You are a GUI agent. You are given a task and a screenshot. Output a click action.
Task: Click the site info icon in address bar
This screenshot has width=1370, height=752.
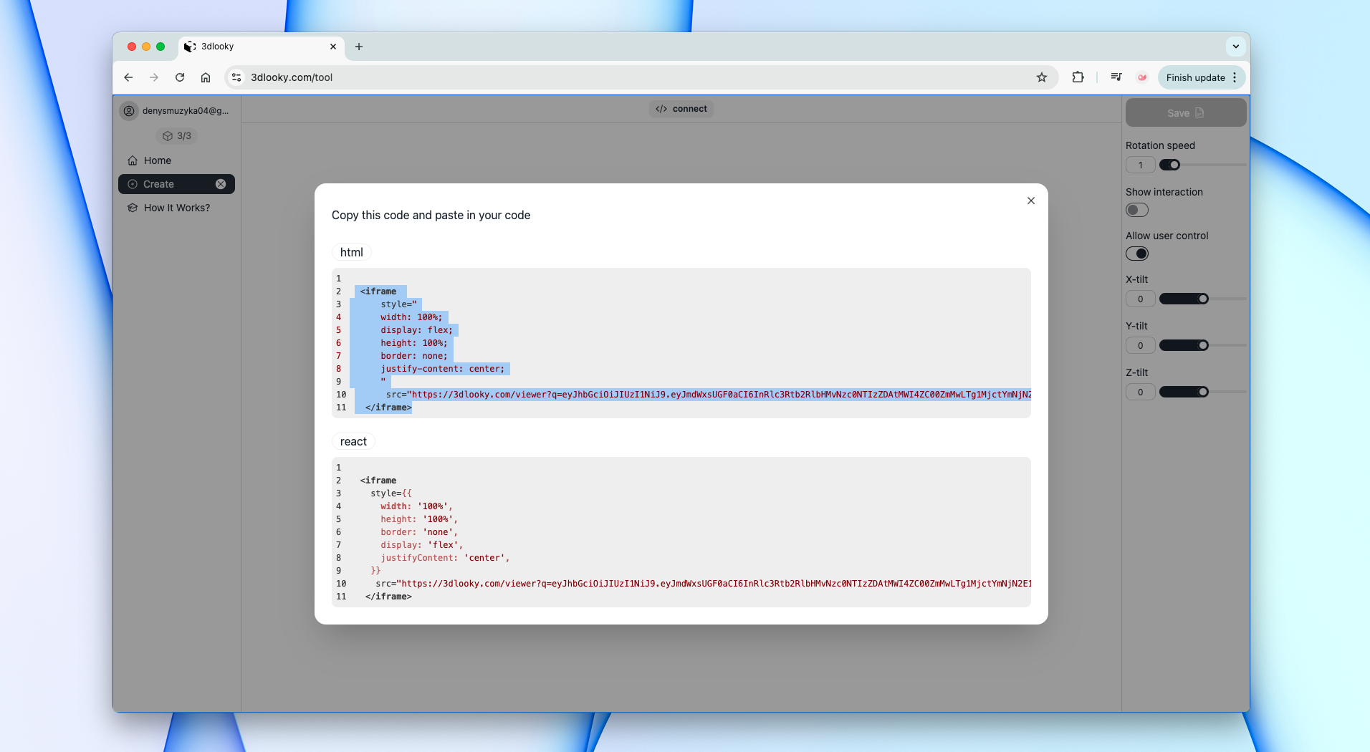pyautogui.click(x=236, y=77)
